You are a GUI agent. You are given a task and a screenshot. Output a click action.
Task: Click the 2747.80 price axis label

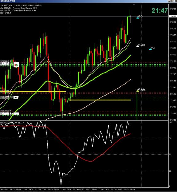point(173,9)
